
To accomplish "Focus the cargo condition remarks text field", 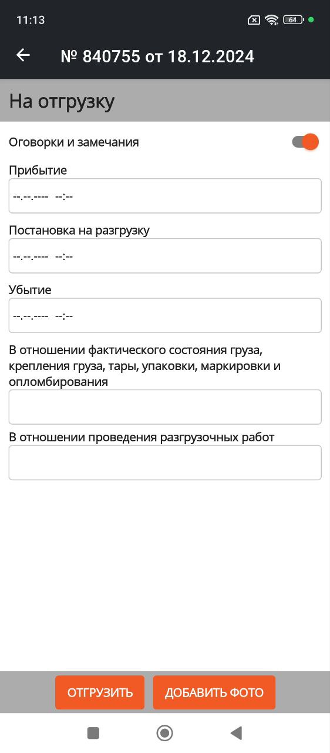I will pyautogui.click(x=165, y=407).
